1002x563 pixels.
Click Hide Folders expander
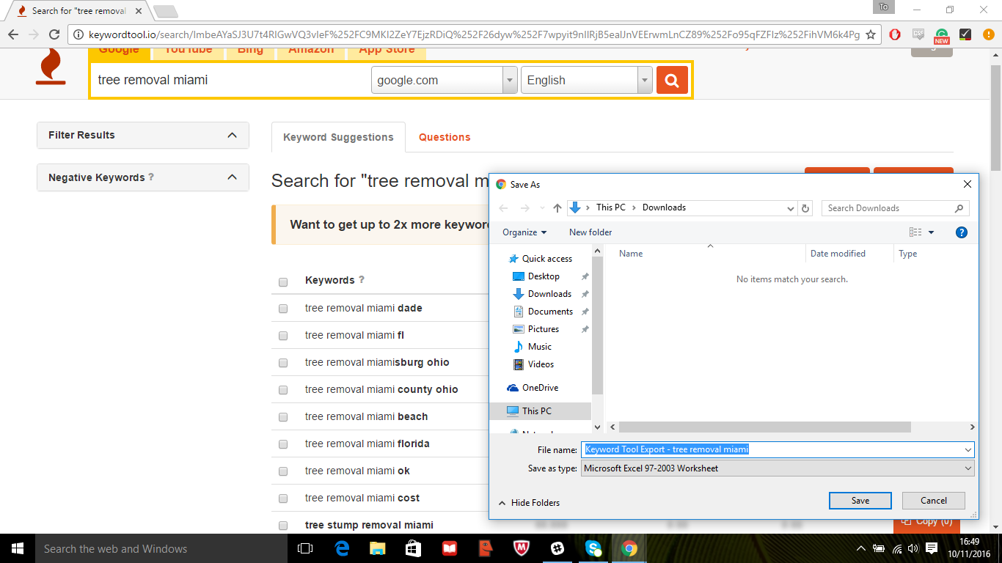coord(529,503)
